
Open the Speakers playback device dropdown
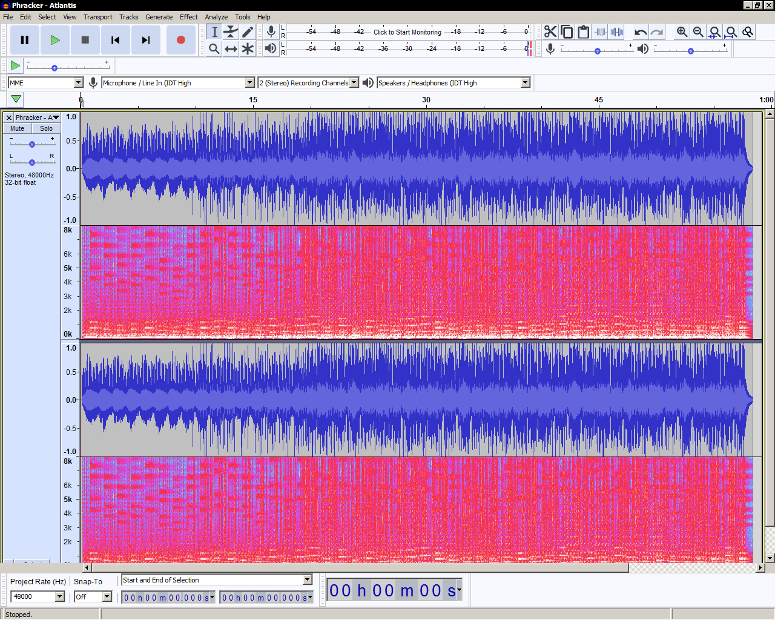pos(526,83)
